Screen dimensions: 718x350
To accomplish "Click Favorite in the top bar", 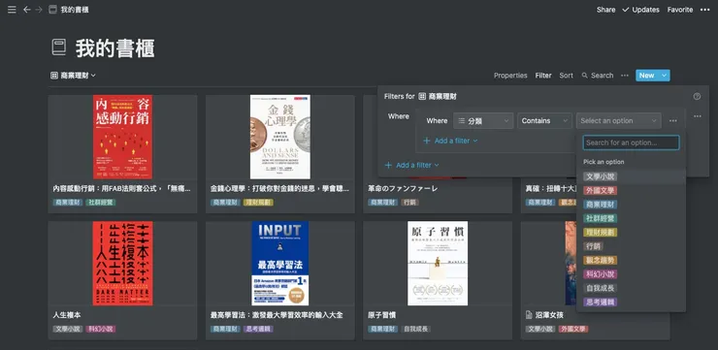I will point(679,10).
